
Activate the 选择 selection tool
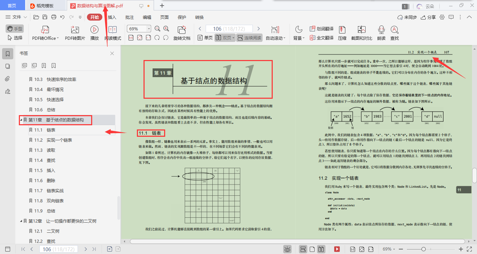click(x=15, y=38)
